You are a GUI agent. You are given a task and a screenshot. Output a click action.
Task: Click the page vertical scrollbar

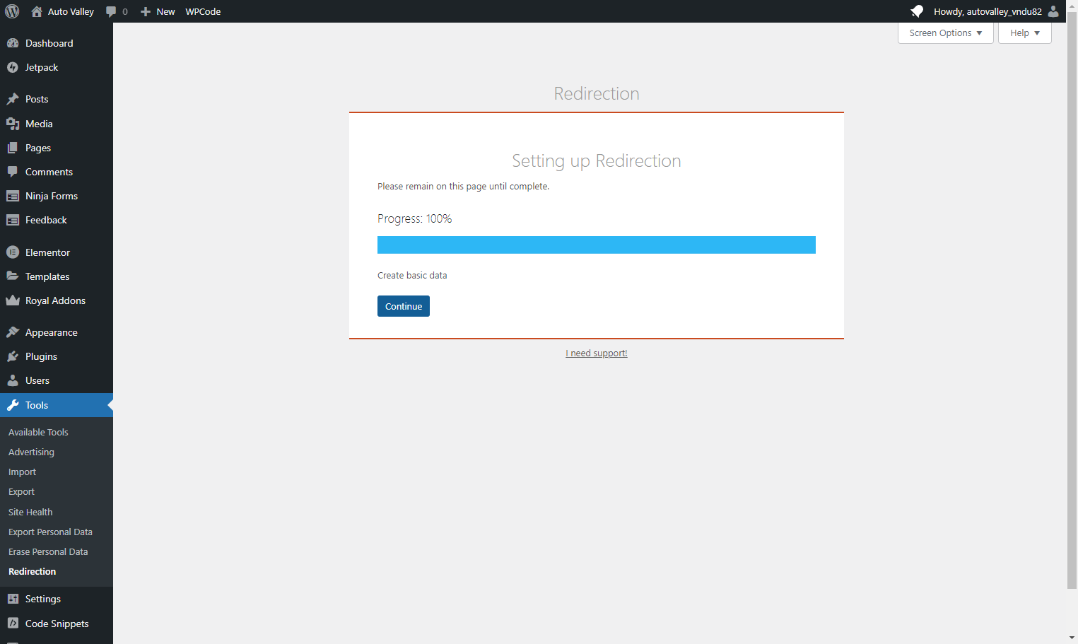pos(1072,300)
